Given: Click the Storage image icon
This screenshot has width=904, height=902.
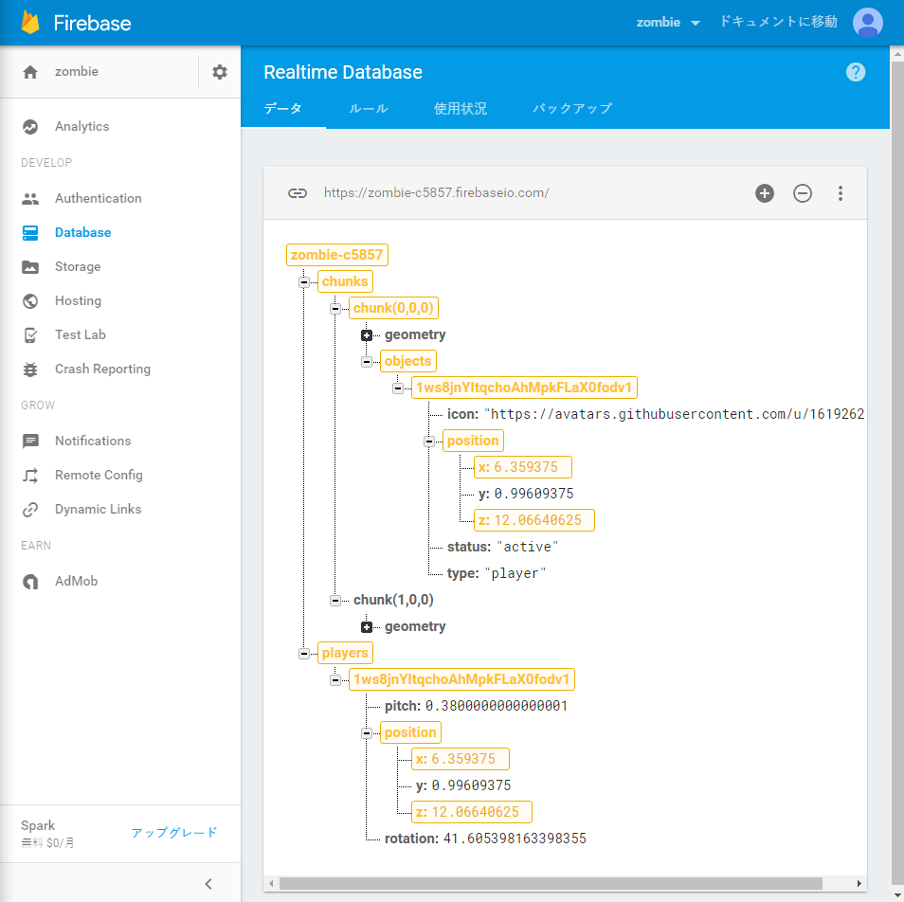Looking at the screenshot, I should [x=30, y=267].
